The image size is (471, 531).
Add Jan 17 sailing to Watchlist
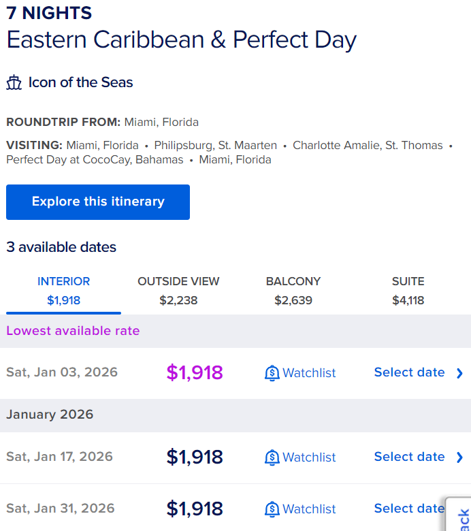pos(300,457)
